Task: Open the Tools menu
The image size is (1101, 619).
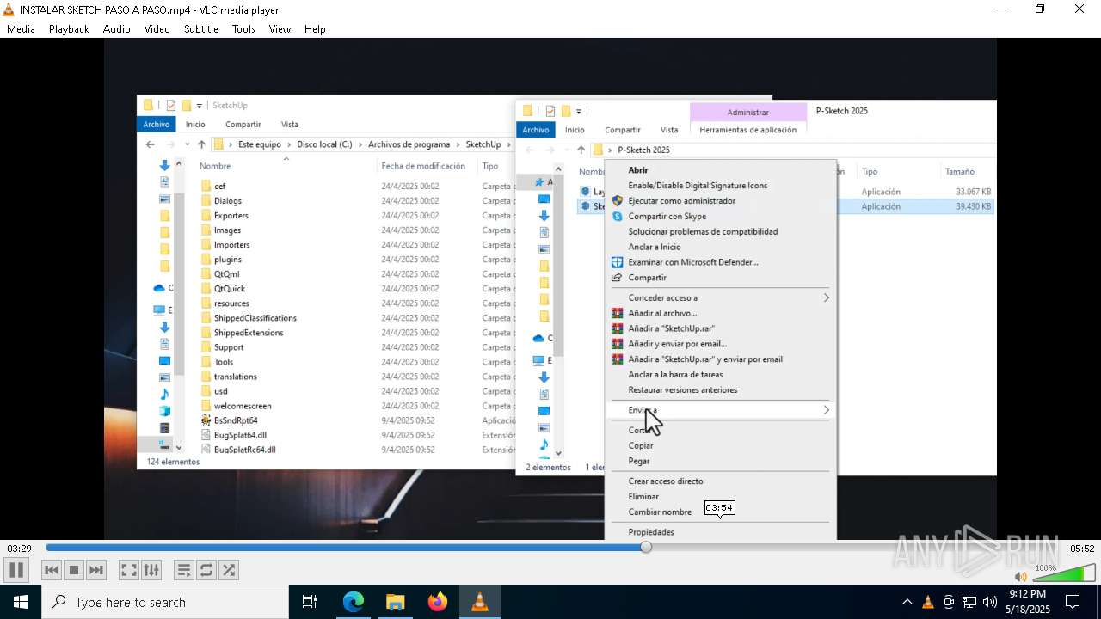Action: [x=243, y=28]
